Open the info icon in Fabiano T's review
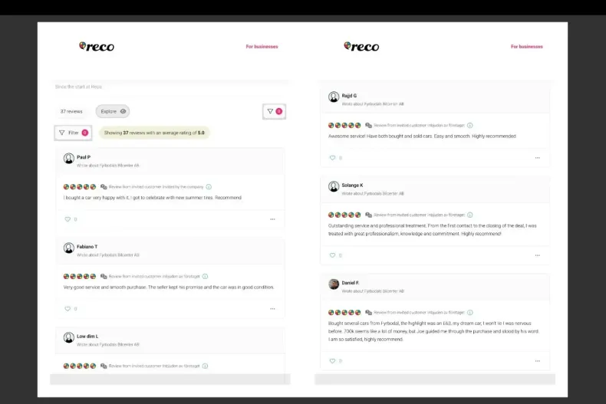This screenshot has height=404, width=606. coord(206,276)
